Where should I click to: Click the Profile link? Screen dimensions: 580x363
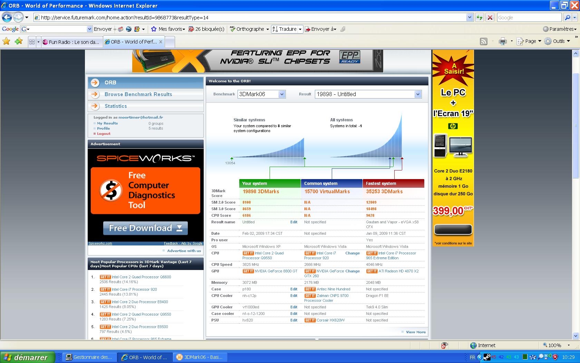tap(103, 128)
